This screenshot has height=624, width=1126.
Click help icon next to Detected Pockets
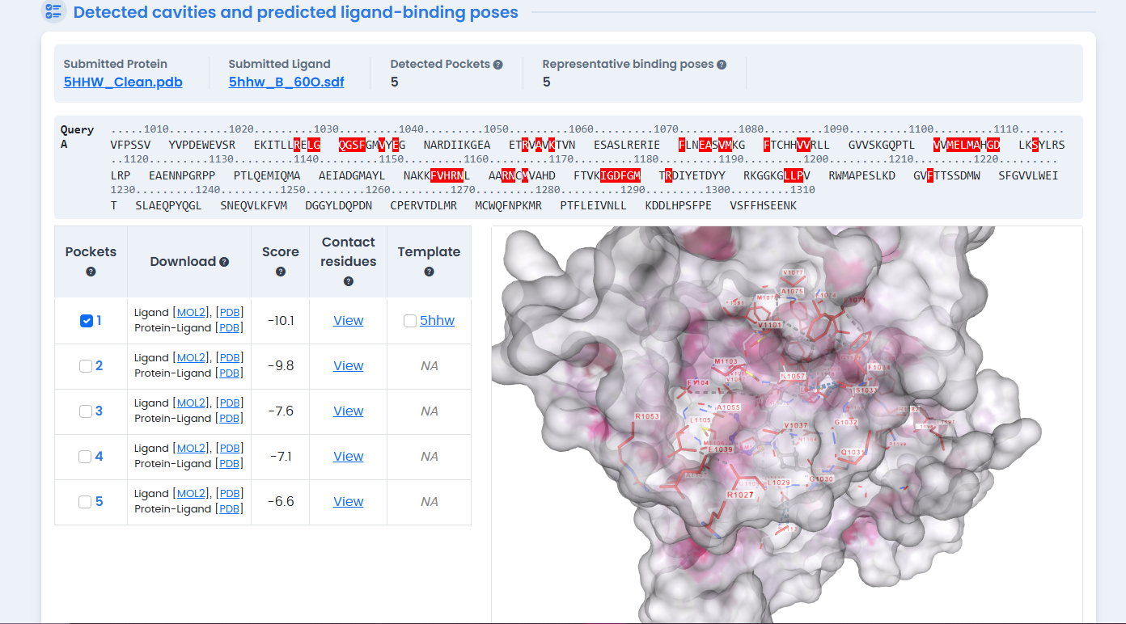498,65
